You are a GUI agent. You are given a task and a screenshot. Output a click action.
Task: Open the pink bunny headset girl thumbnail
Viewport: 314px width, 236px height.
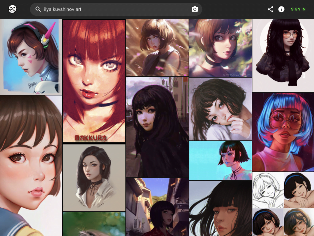tap(31, 57)
